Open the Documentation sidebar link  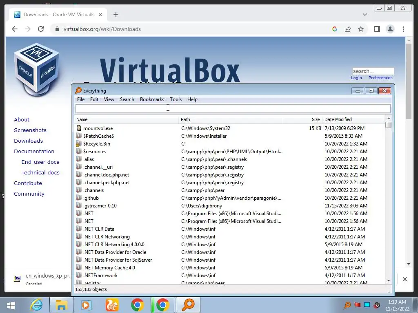34,152
